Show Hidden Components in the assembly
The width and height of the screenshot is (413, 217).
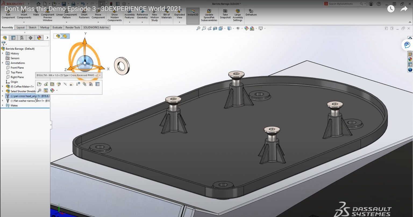click(x=115, y=16)
